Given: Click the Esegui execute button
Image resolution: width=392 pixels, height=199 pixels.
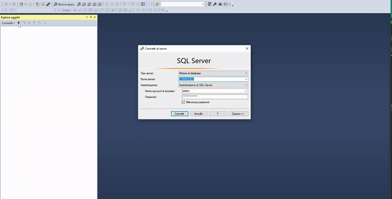Looking at the screenshot, I should click(x=64, y=10).
